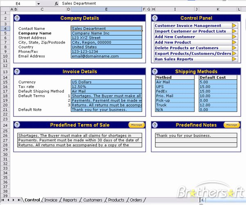Go to previous sheet with navigation arrow
The height and width of the screenshot is (205, 246).
8,200
